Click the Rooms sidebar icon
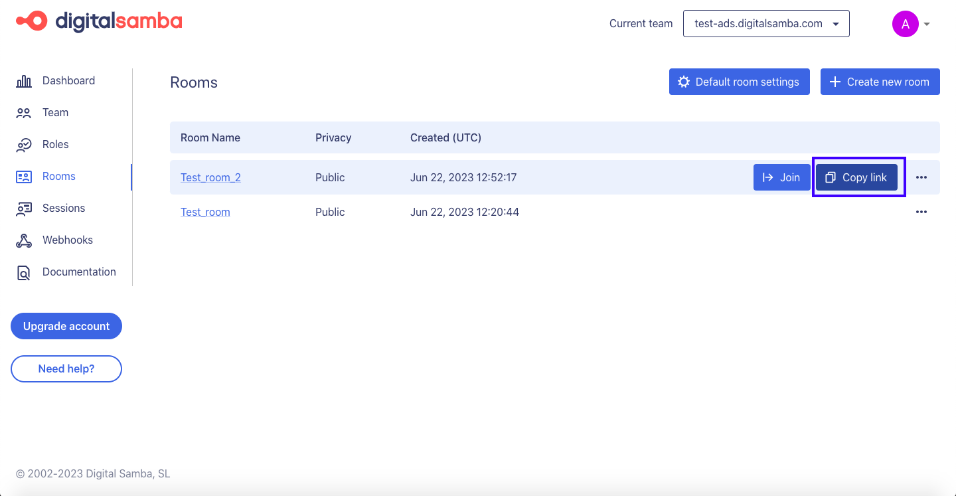This screenshot has width=956, height=496. click(24, 176)
